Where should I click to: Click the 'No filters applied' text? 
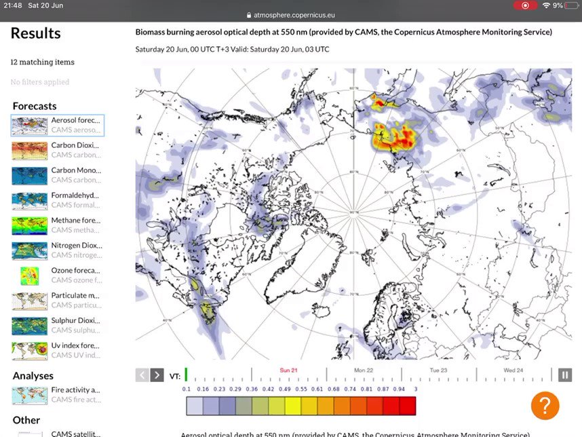click(40, 81)
